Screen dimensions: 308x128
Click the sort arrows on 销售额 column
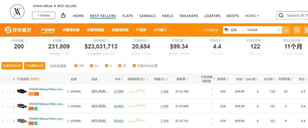tap(187, 79)
